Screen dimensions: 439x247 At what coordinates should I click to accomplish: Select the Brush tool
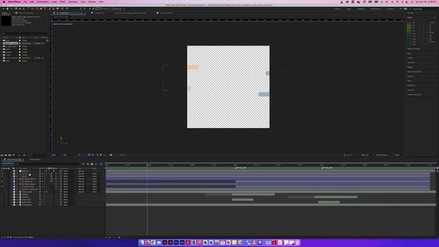[x=49, y=9]
